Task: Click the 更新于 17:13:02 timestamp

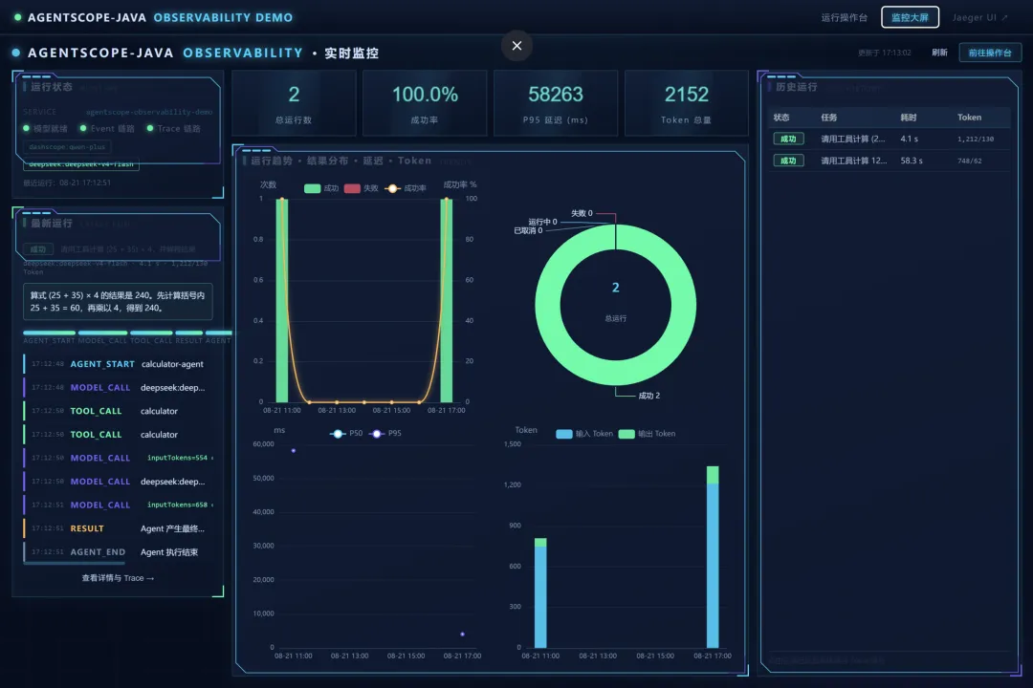Action: click(x=884, y=53)
